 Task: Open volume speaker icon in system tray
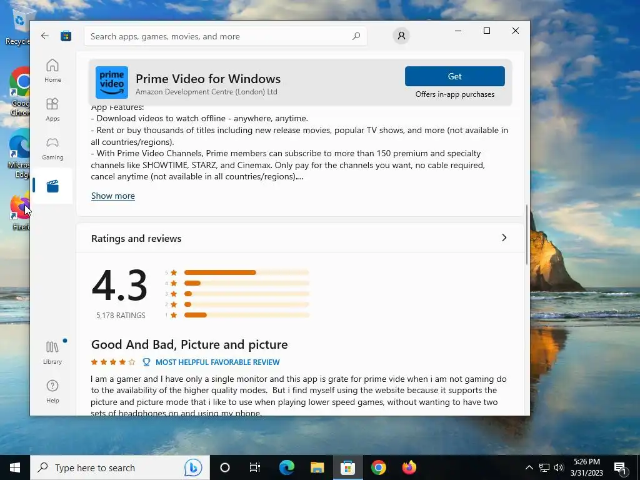(559, 467)
